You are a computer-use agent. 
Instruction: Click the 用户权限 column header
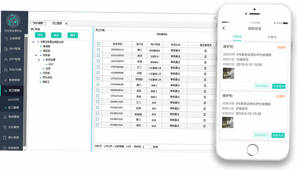click(155, 44)
